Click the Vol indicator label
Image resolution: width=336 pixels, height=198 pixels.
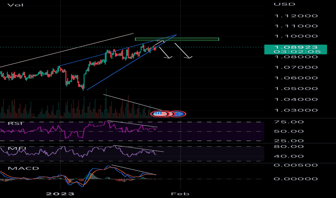coord(16,5)
